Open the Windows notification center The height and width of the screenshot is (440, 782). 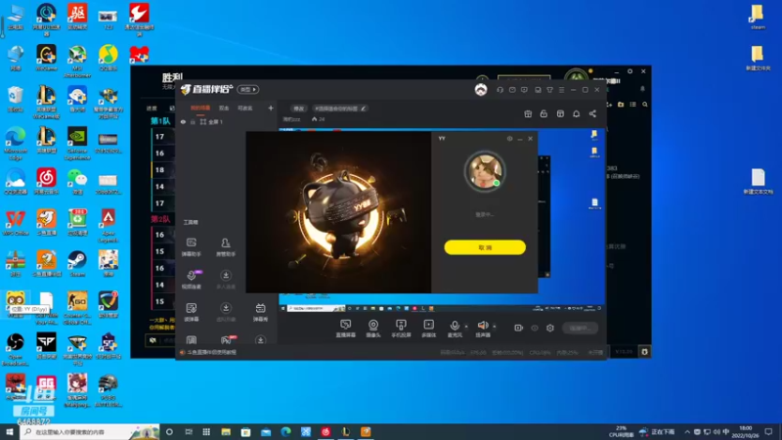pyautogui.click(x=769, y=431)
